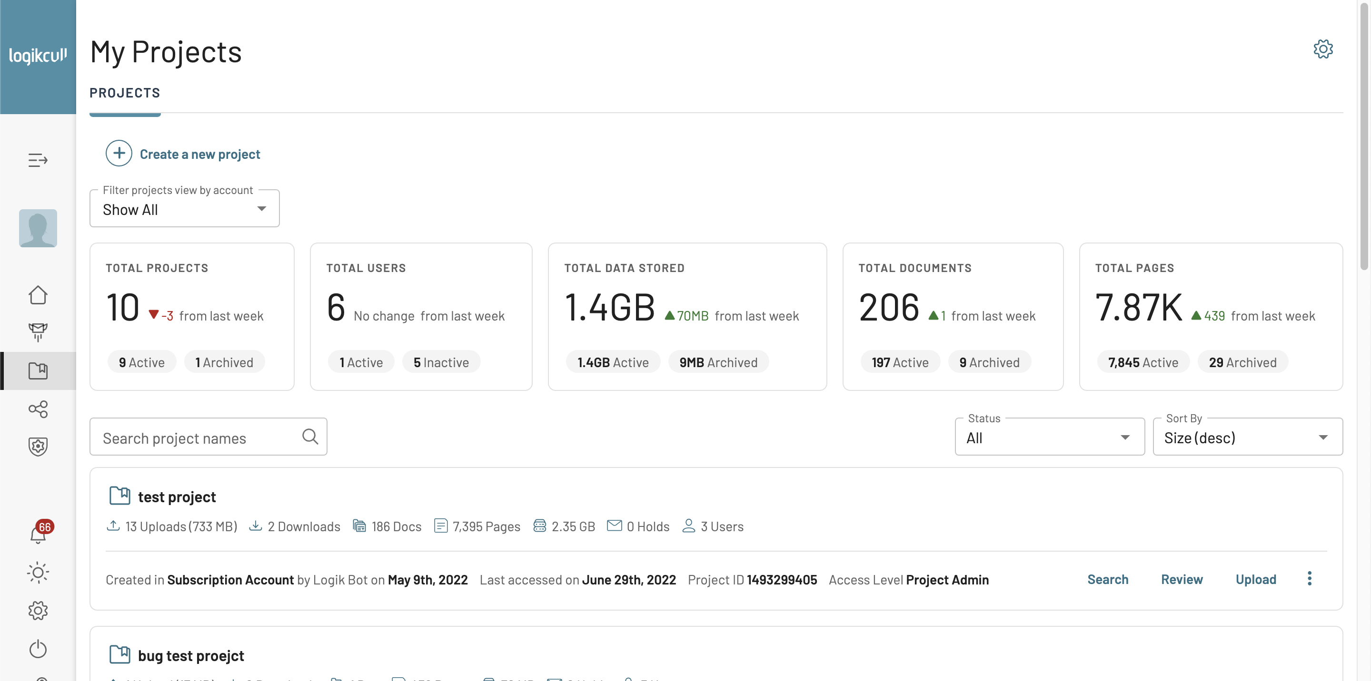Click the 197 Active documents chip

pyautogui.click(x=900, y=362)
